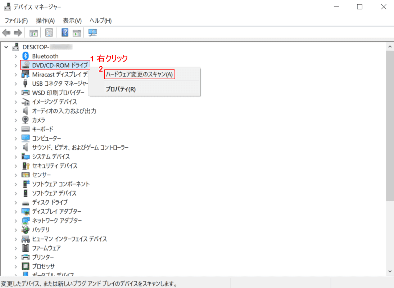Click the カメラ label text

click(x=39, y=120)
